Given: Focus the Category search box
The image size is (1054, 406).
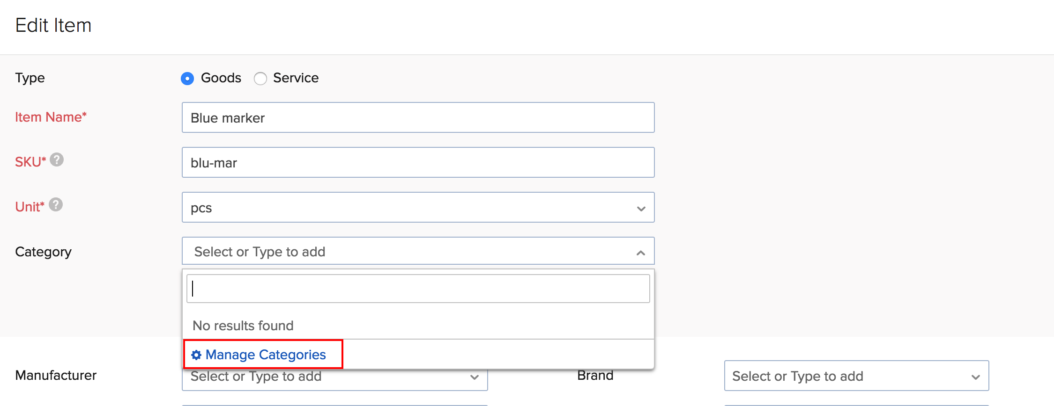Looking at the screenshot, I should click(418, 289).
